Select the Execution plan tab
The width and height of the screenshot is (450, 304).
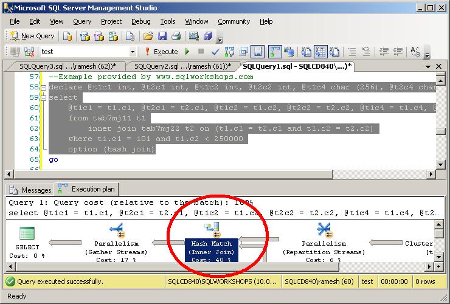pos(87,189)
